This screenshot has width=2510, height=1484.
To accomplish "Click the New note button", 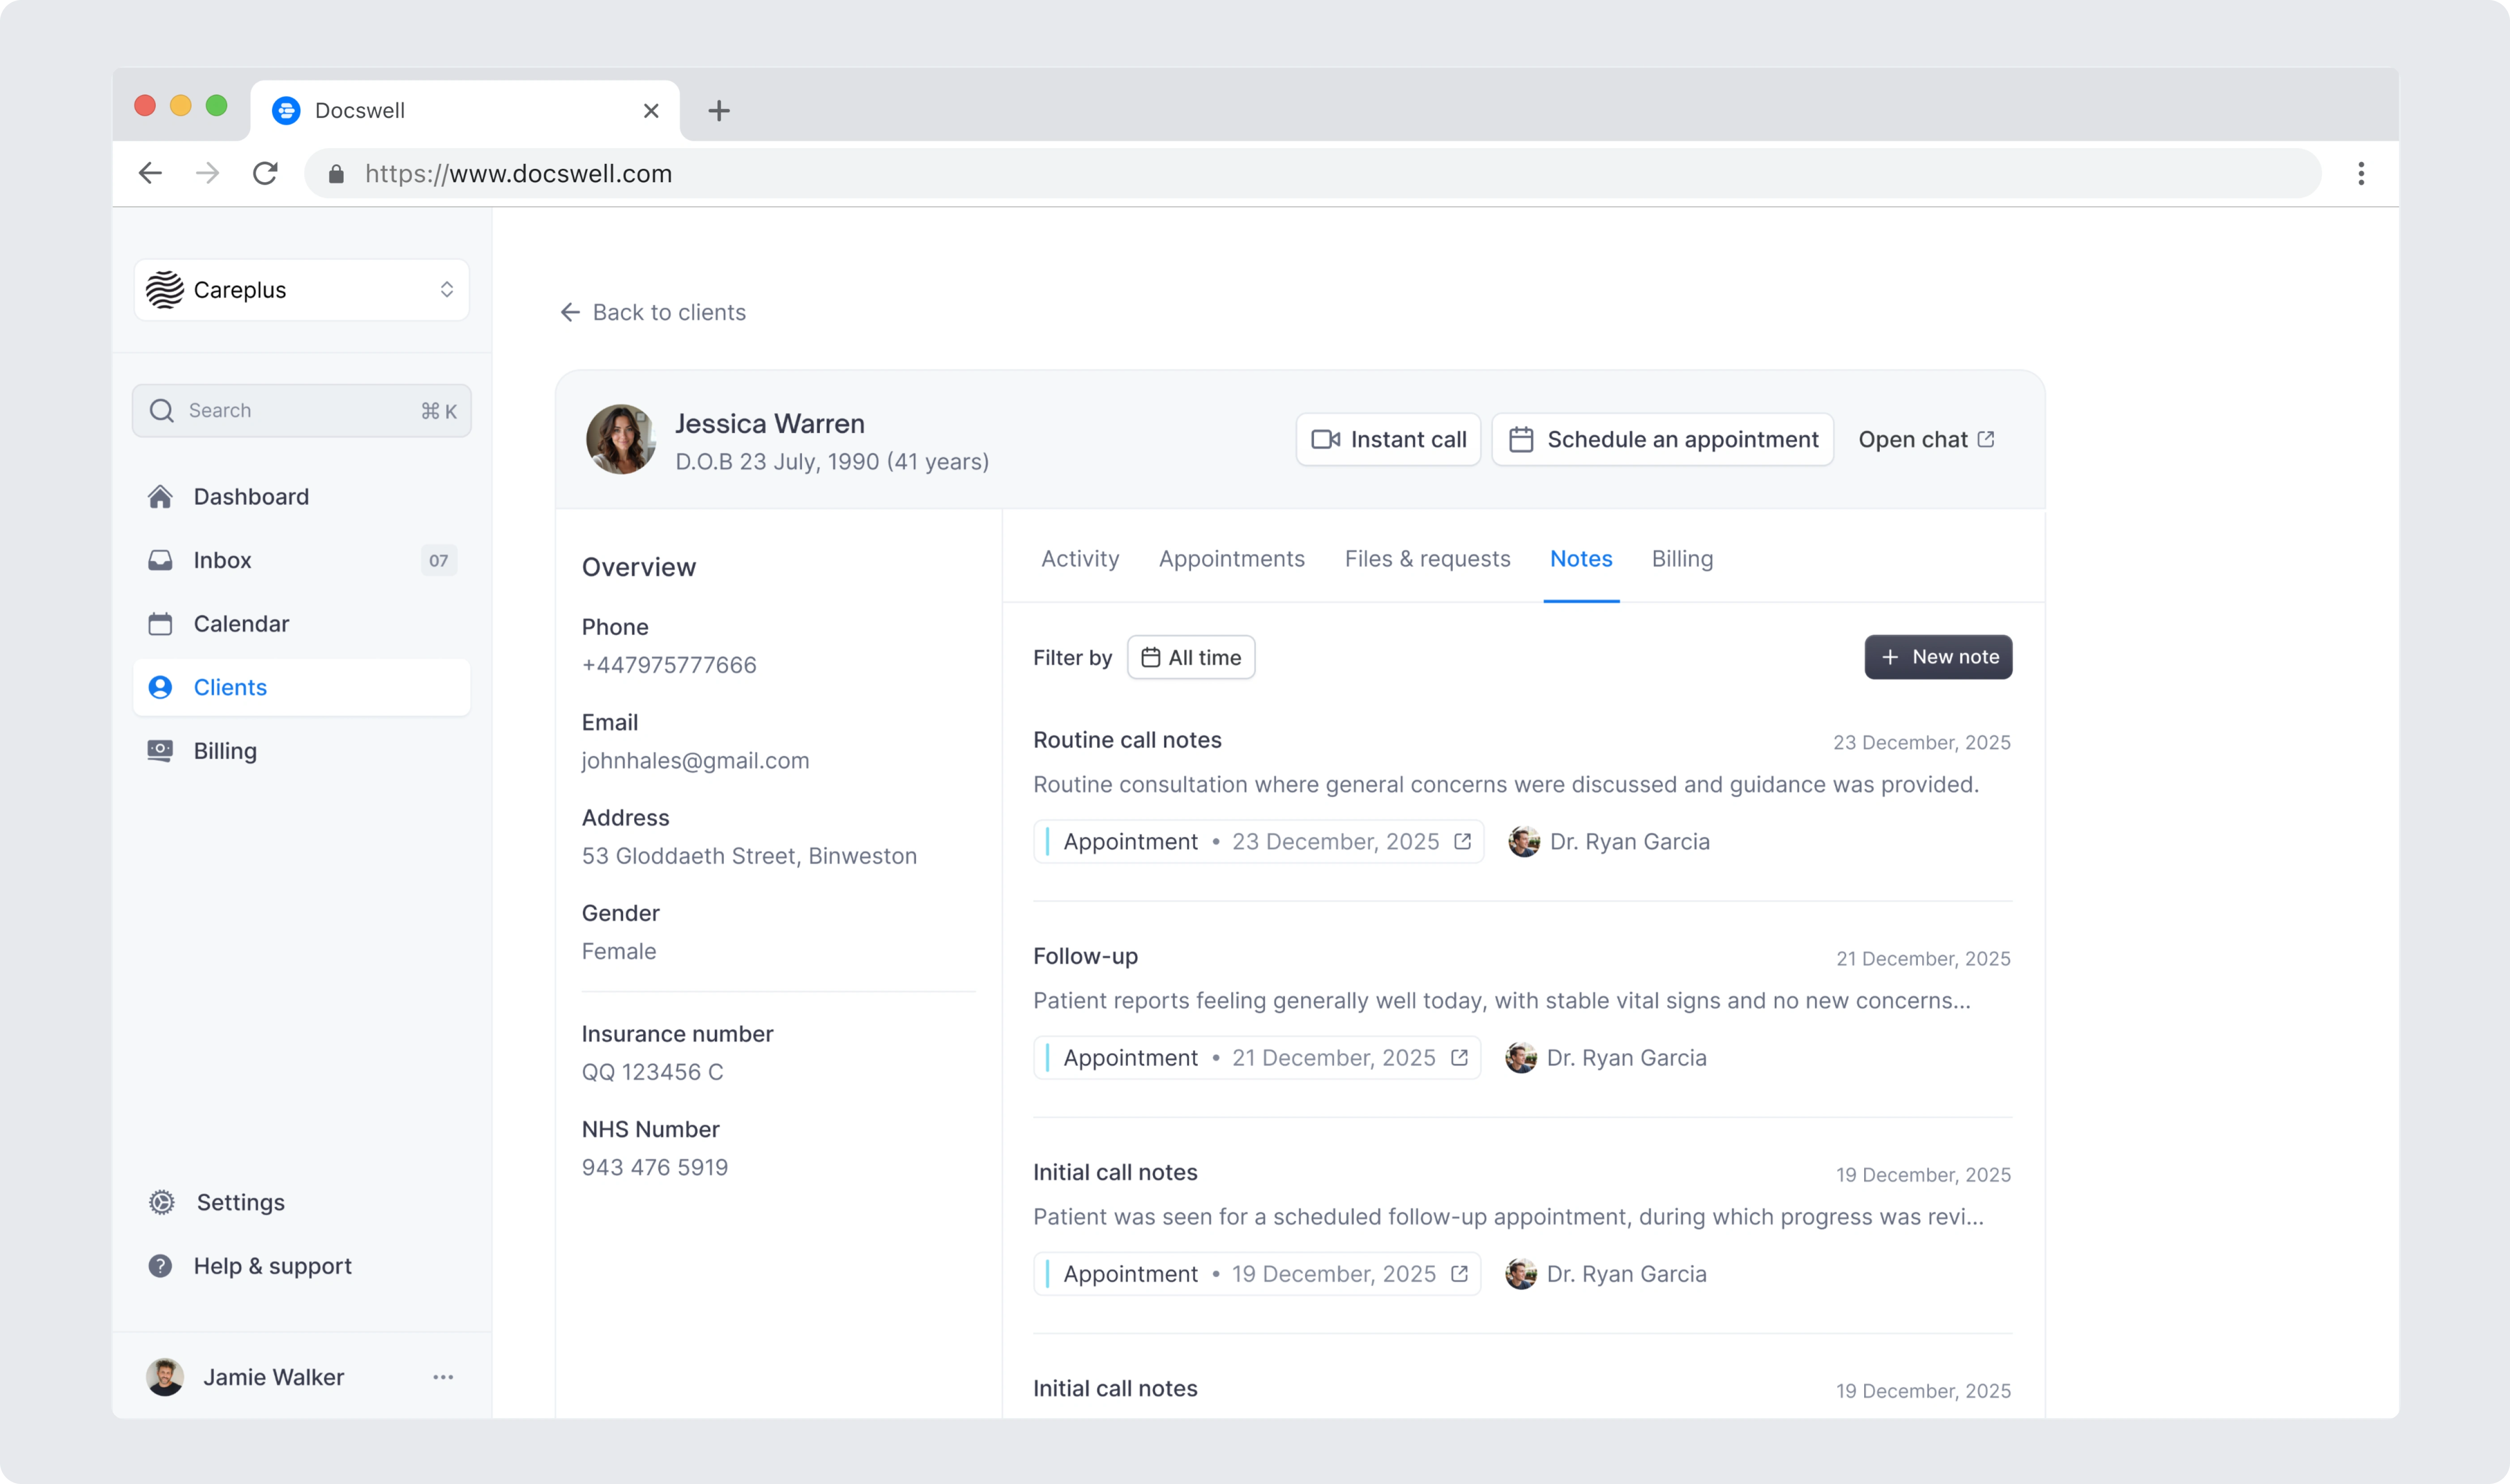I will (1937, 657).
